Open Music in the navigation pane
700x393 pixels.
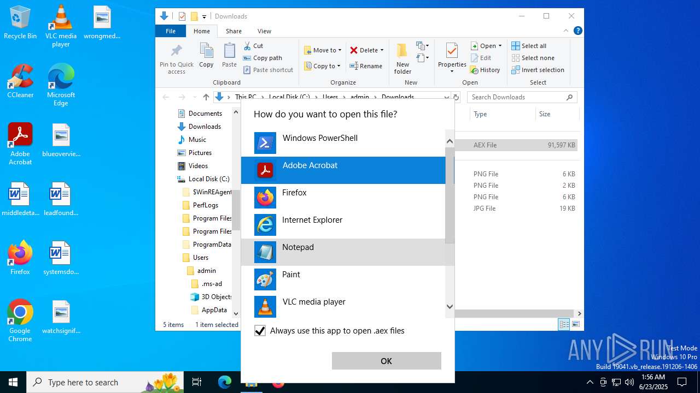point(197,140)
